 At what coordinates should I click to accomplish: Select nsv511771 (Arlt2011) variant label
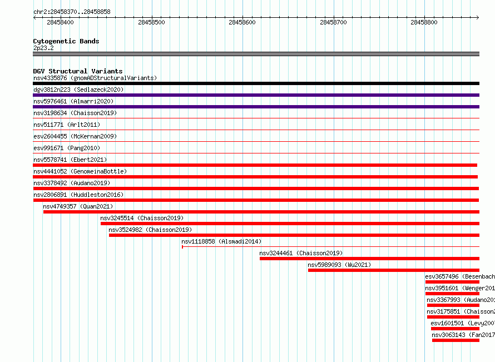pyautogui.click(x=67, y=125)
